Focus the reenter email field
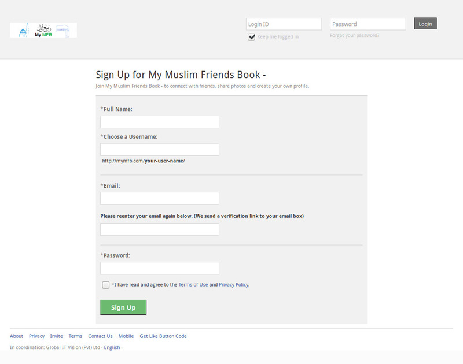Image resolution: width=463 pixels, height=364 pixels. point(160,229)
